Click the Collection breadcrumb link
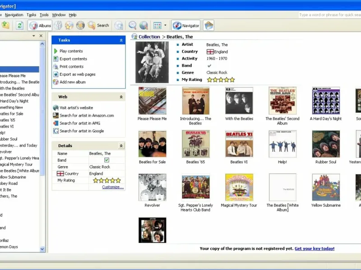The image size is (361, 270). pyautogui.click(x=149, y=37)
